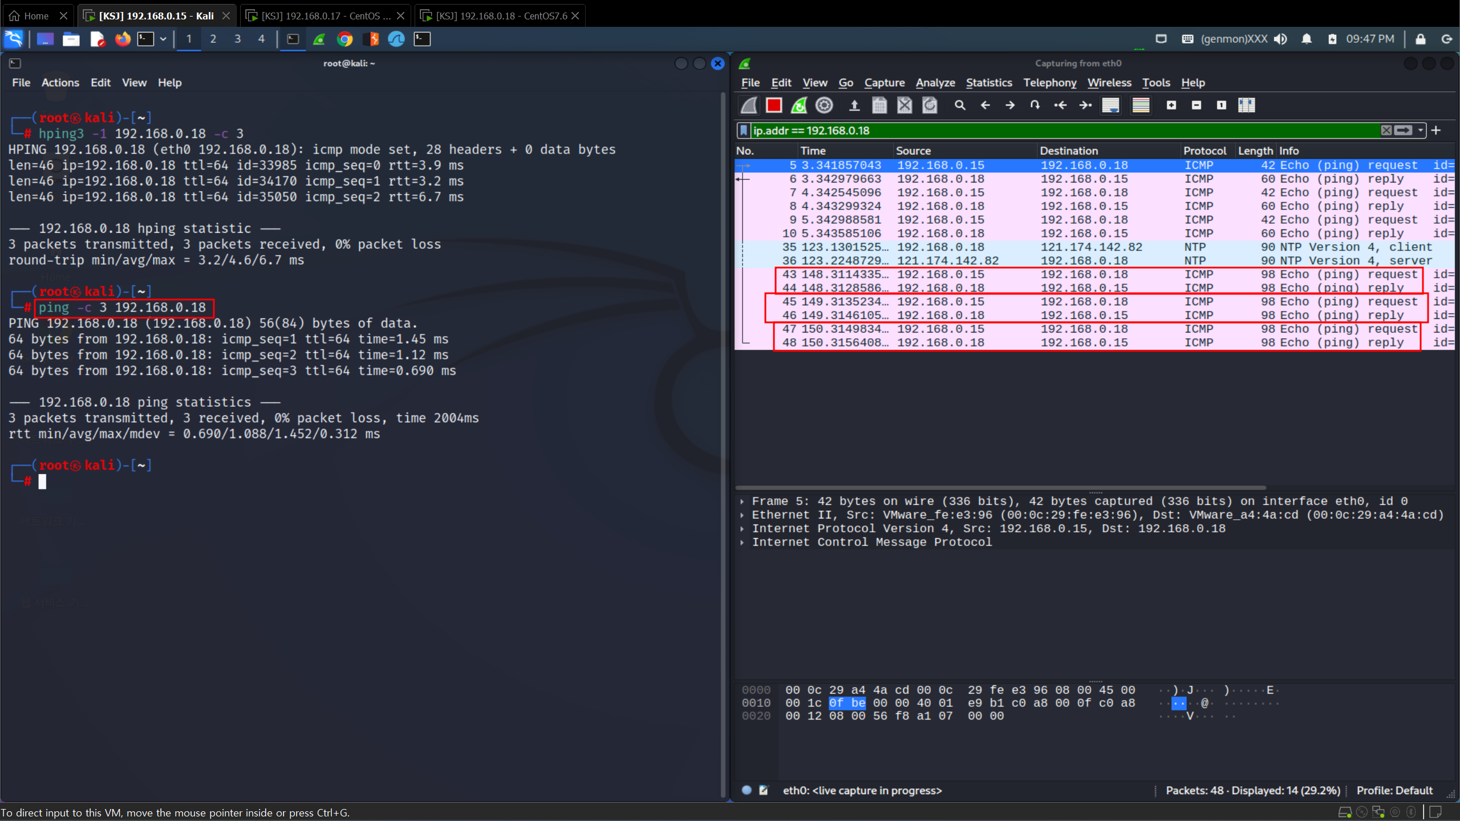Image resolution: width=1460 pixels, height=821 pixels.
Task: Toggle auto-scroll during live capture
Action: [1110, 105]
